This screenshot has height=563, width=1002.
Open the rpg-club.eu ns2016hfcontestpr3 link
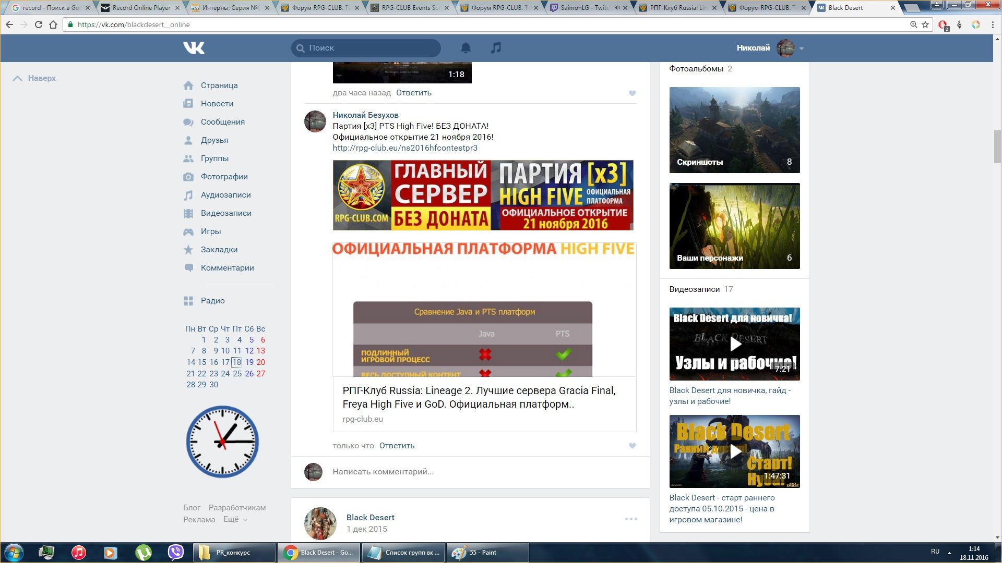(x=405, y=148)
